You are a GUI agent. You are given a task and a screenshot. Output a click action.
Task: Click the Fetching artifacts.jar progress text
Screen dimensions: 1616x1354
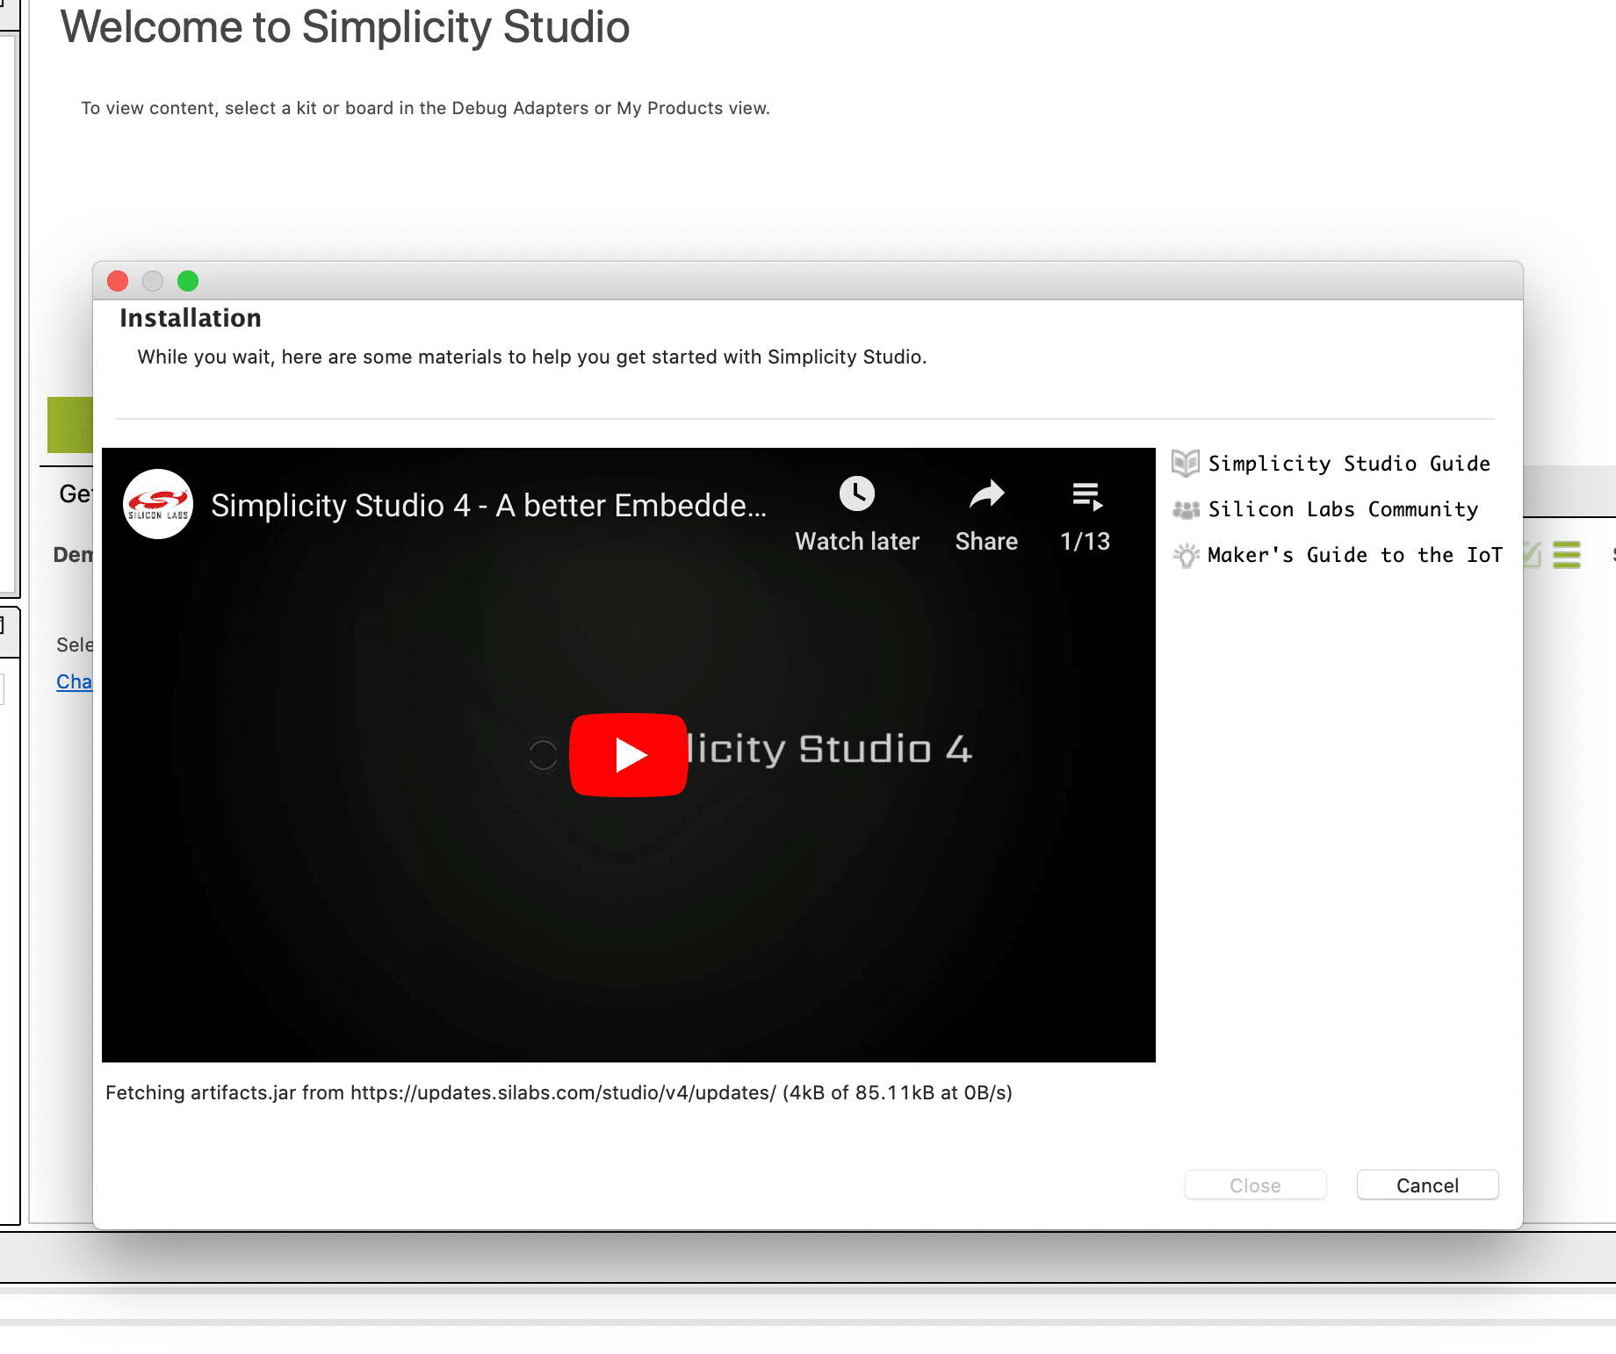[558, 1093]
